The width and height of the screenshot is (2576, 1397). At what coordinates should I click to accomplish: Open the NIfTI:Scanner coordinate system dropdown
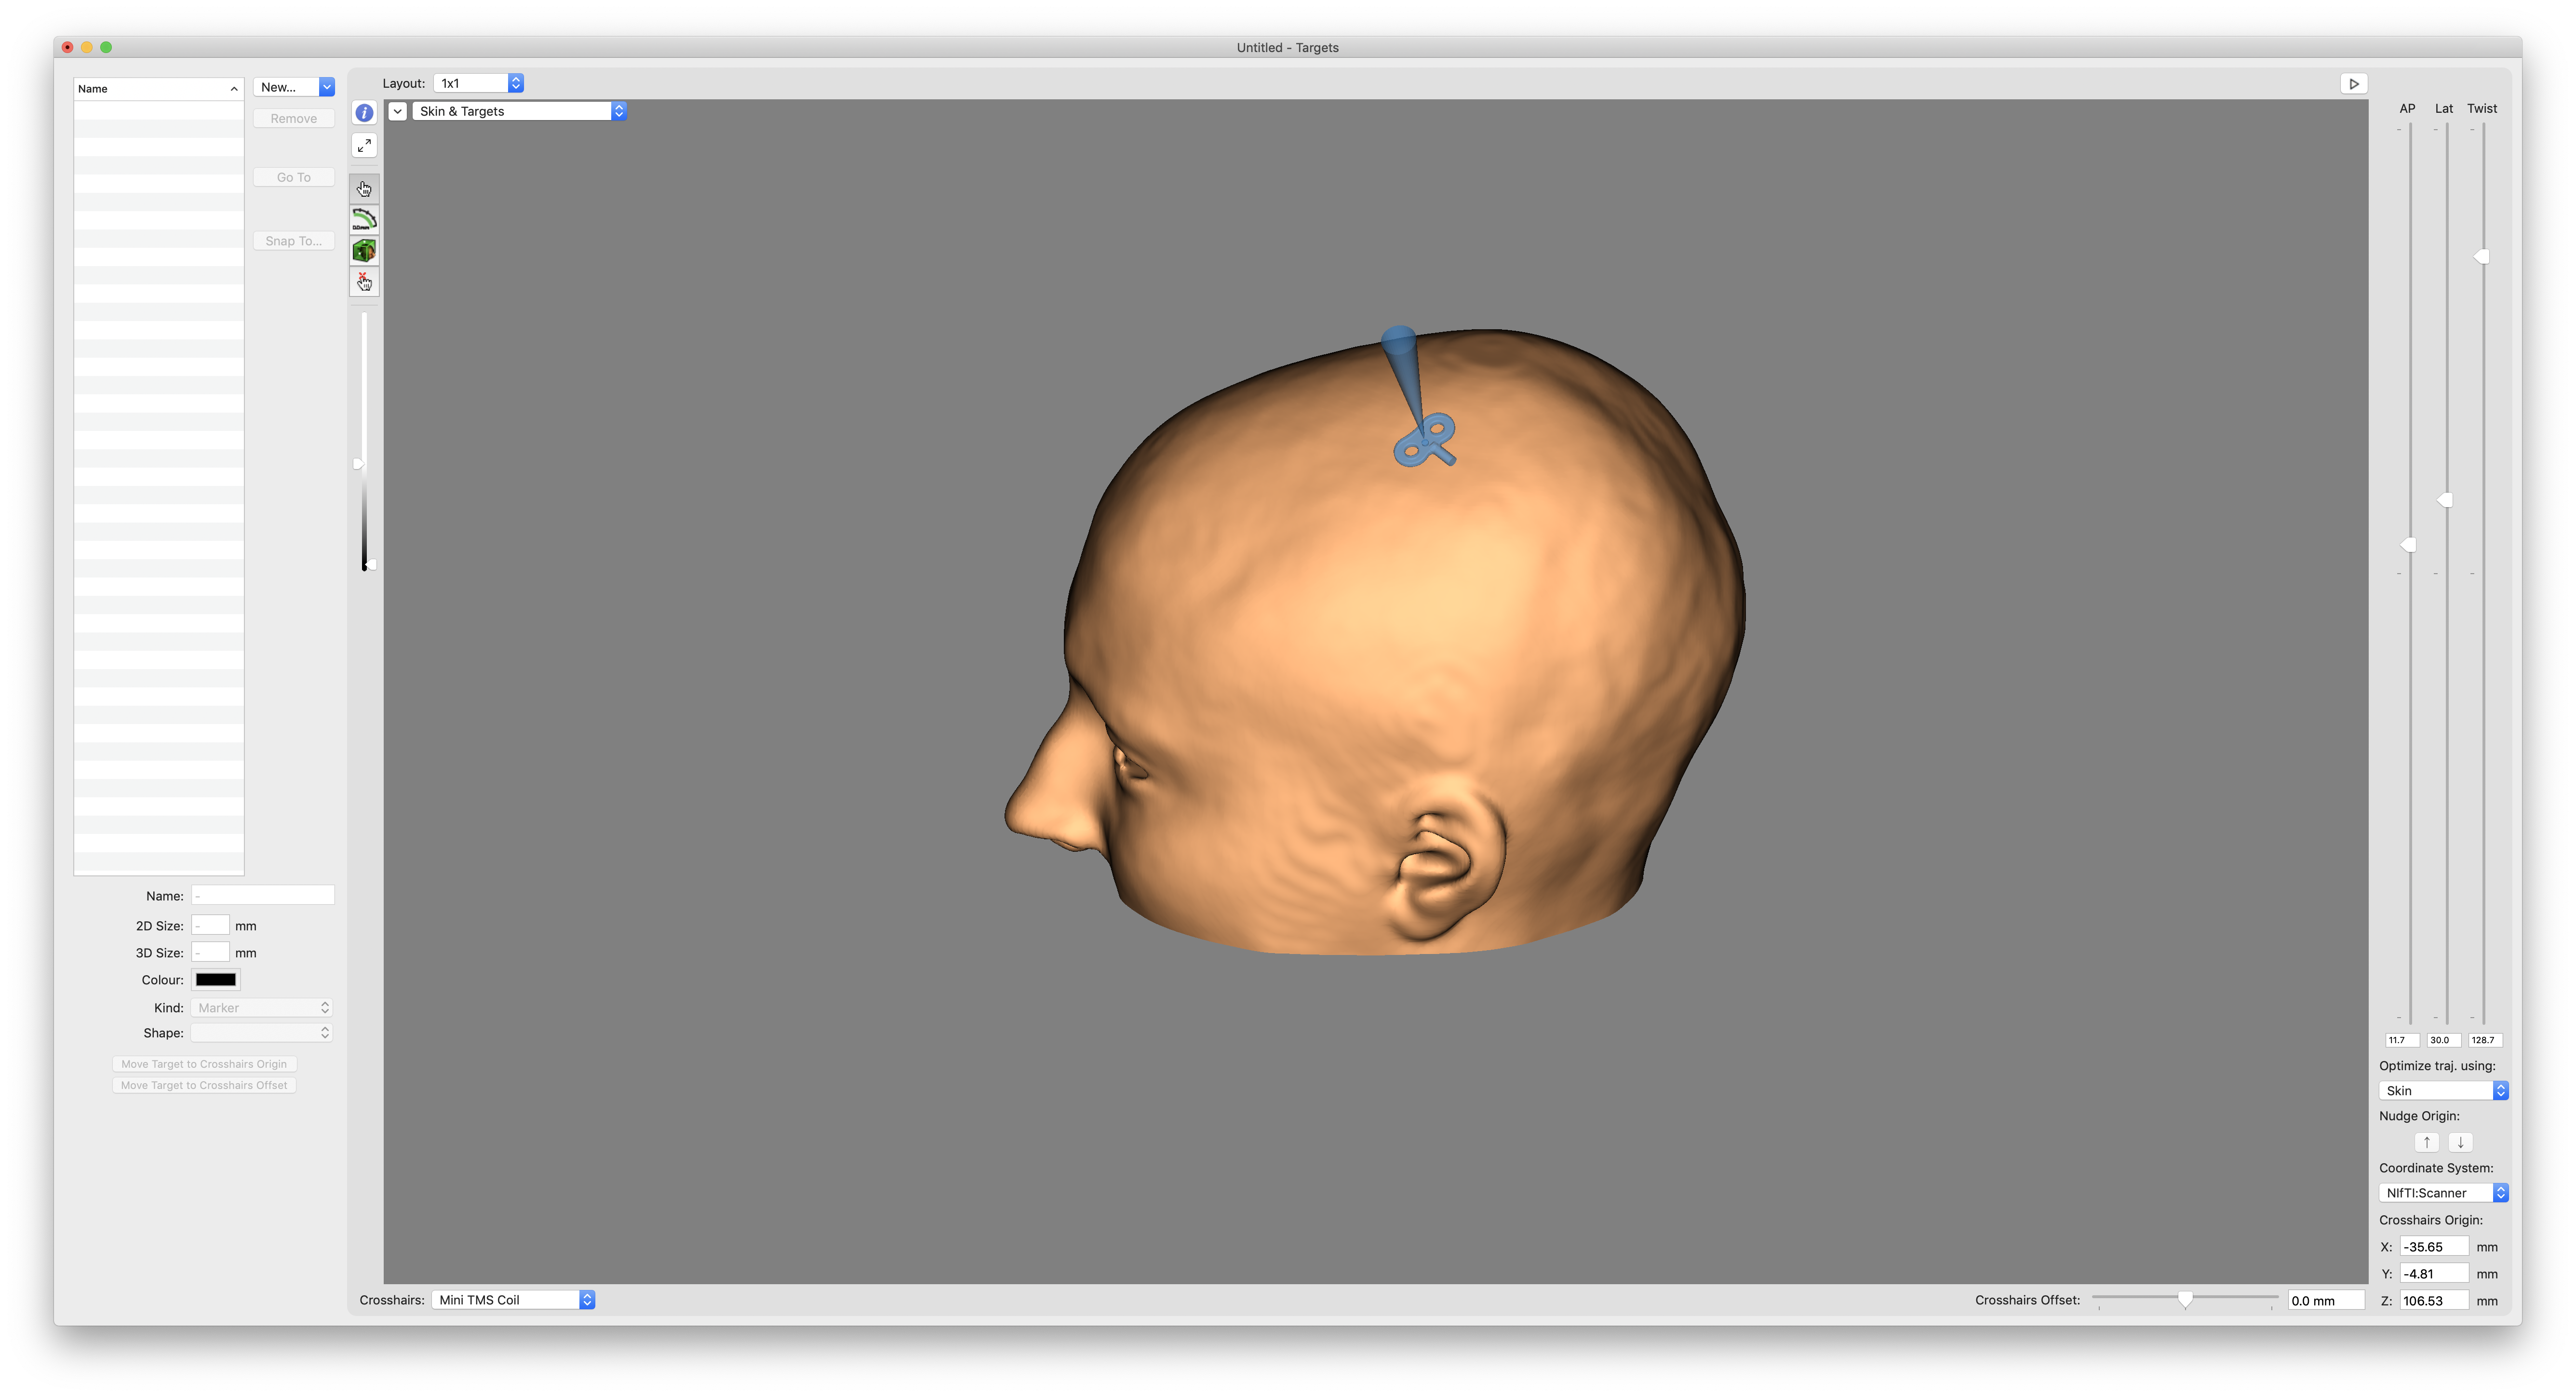[2442, 1193]
